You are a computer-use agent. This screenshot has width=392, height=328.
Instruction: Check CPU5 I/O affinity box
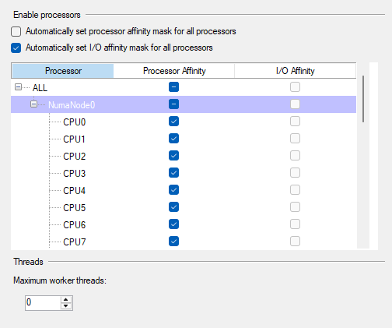click(x=295, y=207)
